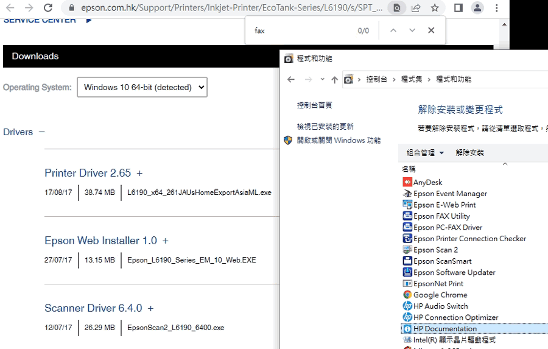Open Chrome's three-dot menu
This screenshot has width=548, height=349.
(497, 8)
